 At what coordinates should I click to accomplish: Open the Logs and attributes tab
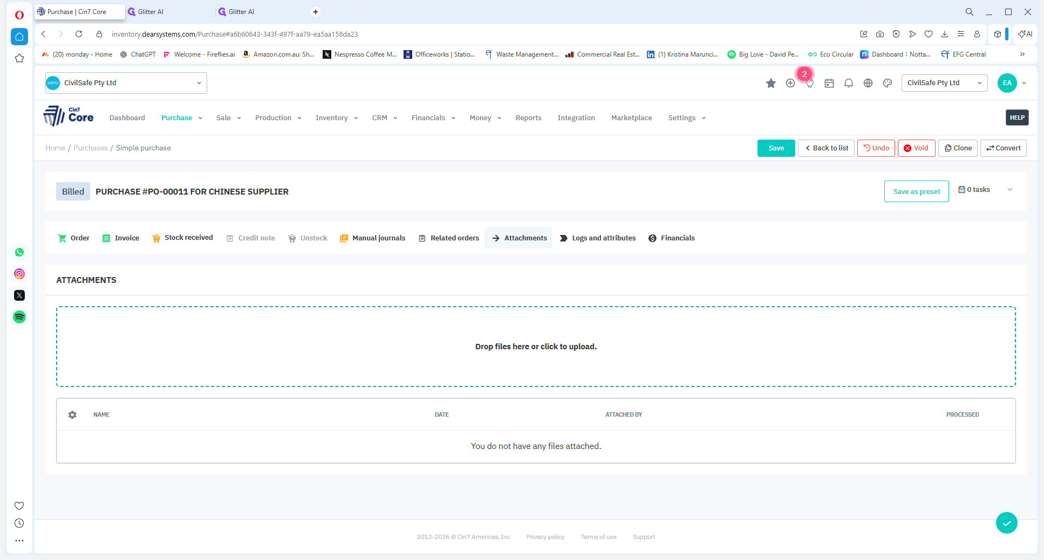597,238
